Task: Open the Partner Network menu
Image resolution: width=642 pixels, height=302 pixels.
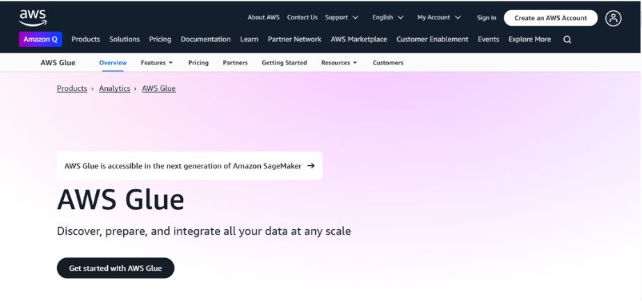Action: (x=294, y=40)
